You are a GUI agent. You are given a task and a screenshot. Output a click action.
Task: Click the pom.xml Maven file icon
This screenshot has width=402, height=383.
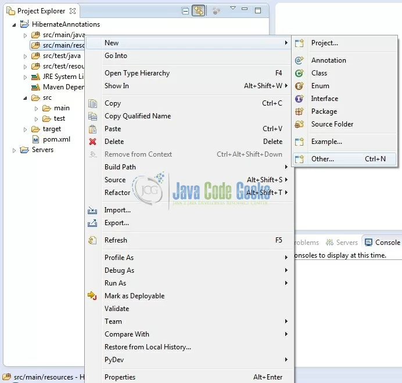35,139
